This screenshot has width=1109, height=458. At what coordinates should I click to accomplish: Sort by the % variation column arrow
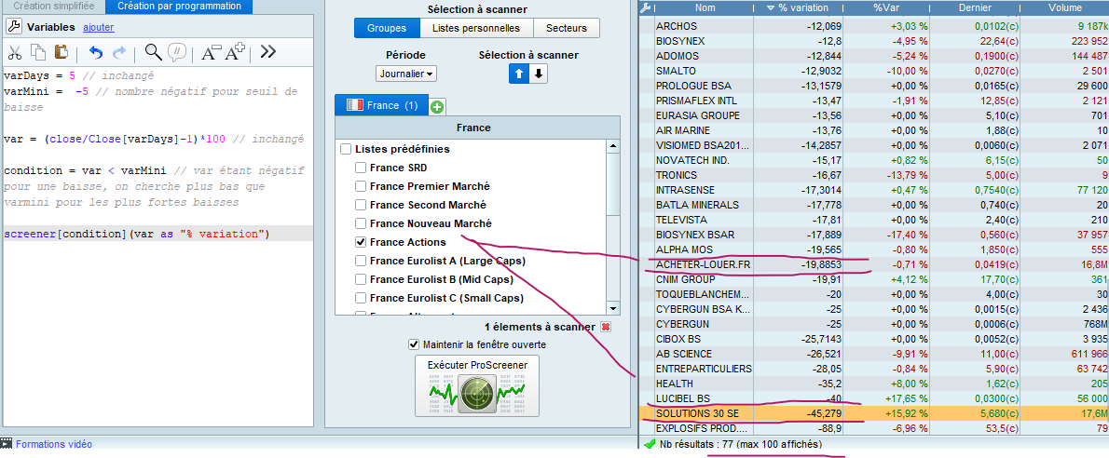771,8
